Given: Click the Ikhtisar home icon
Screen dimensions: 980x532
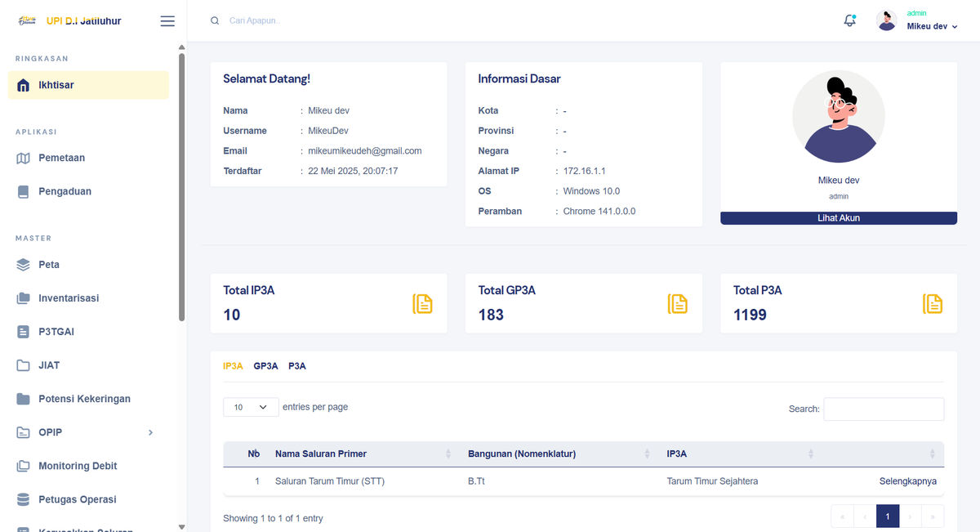Looking at the screenshot, I should 23,85.
